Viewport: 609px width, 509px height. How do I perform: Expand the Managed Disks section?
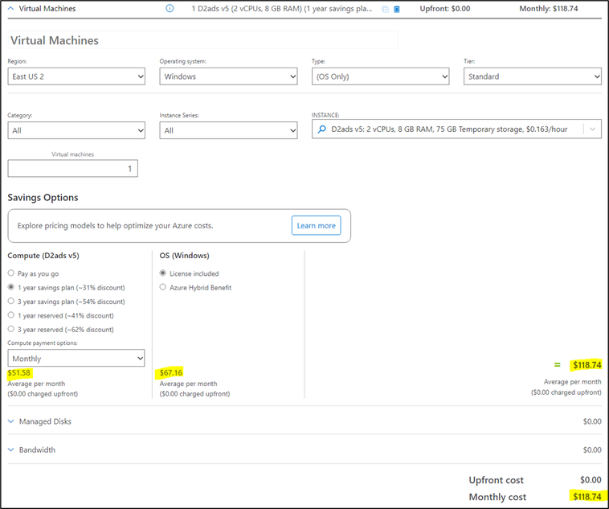[x=11, y=421]
